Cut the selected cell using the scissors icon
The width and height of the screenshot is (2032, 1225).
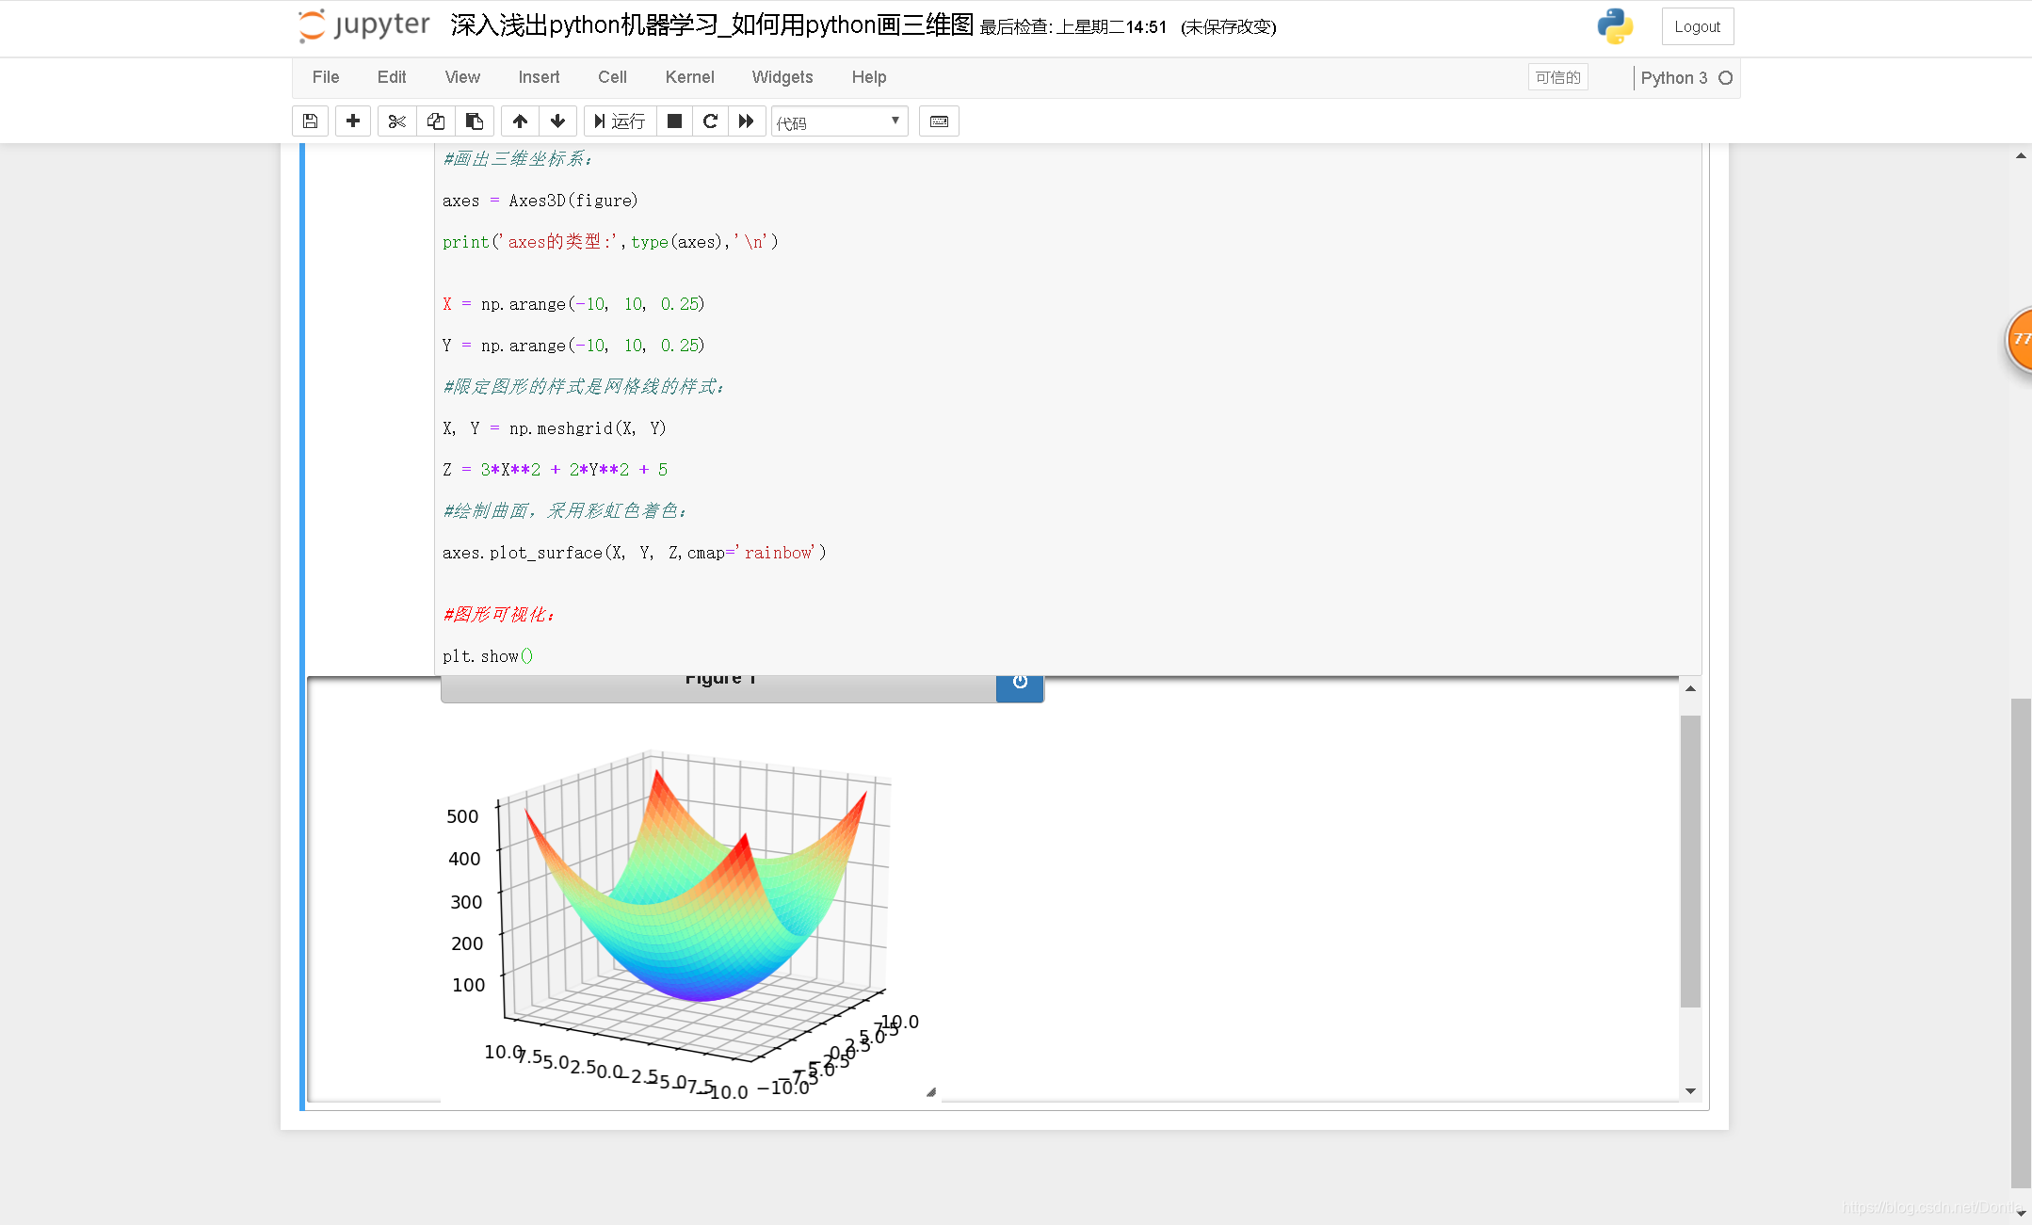click(x=396, y=121)
